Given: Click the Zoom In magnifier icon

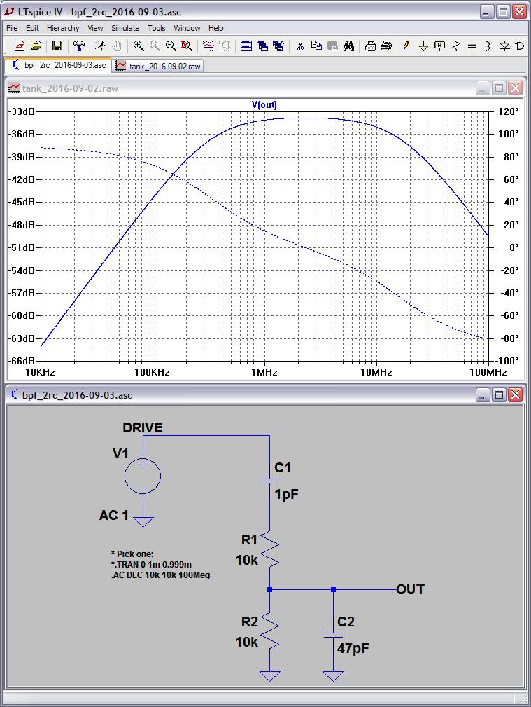Looking at the screenshot, I should (139, 46).
